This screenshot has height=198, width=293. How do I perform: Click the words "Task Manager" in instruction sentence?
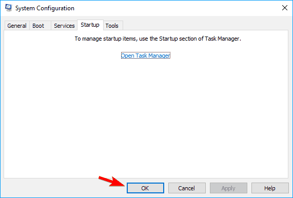[x=222, y=39]
